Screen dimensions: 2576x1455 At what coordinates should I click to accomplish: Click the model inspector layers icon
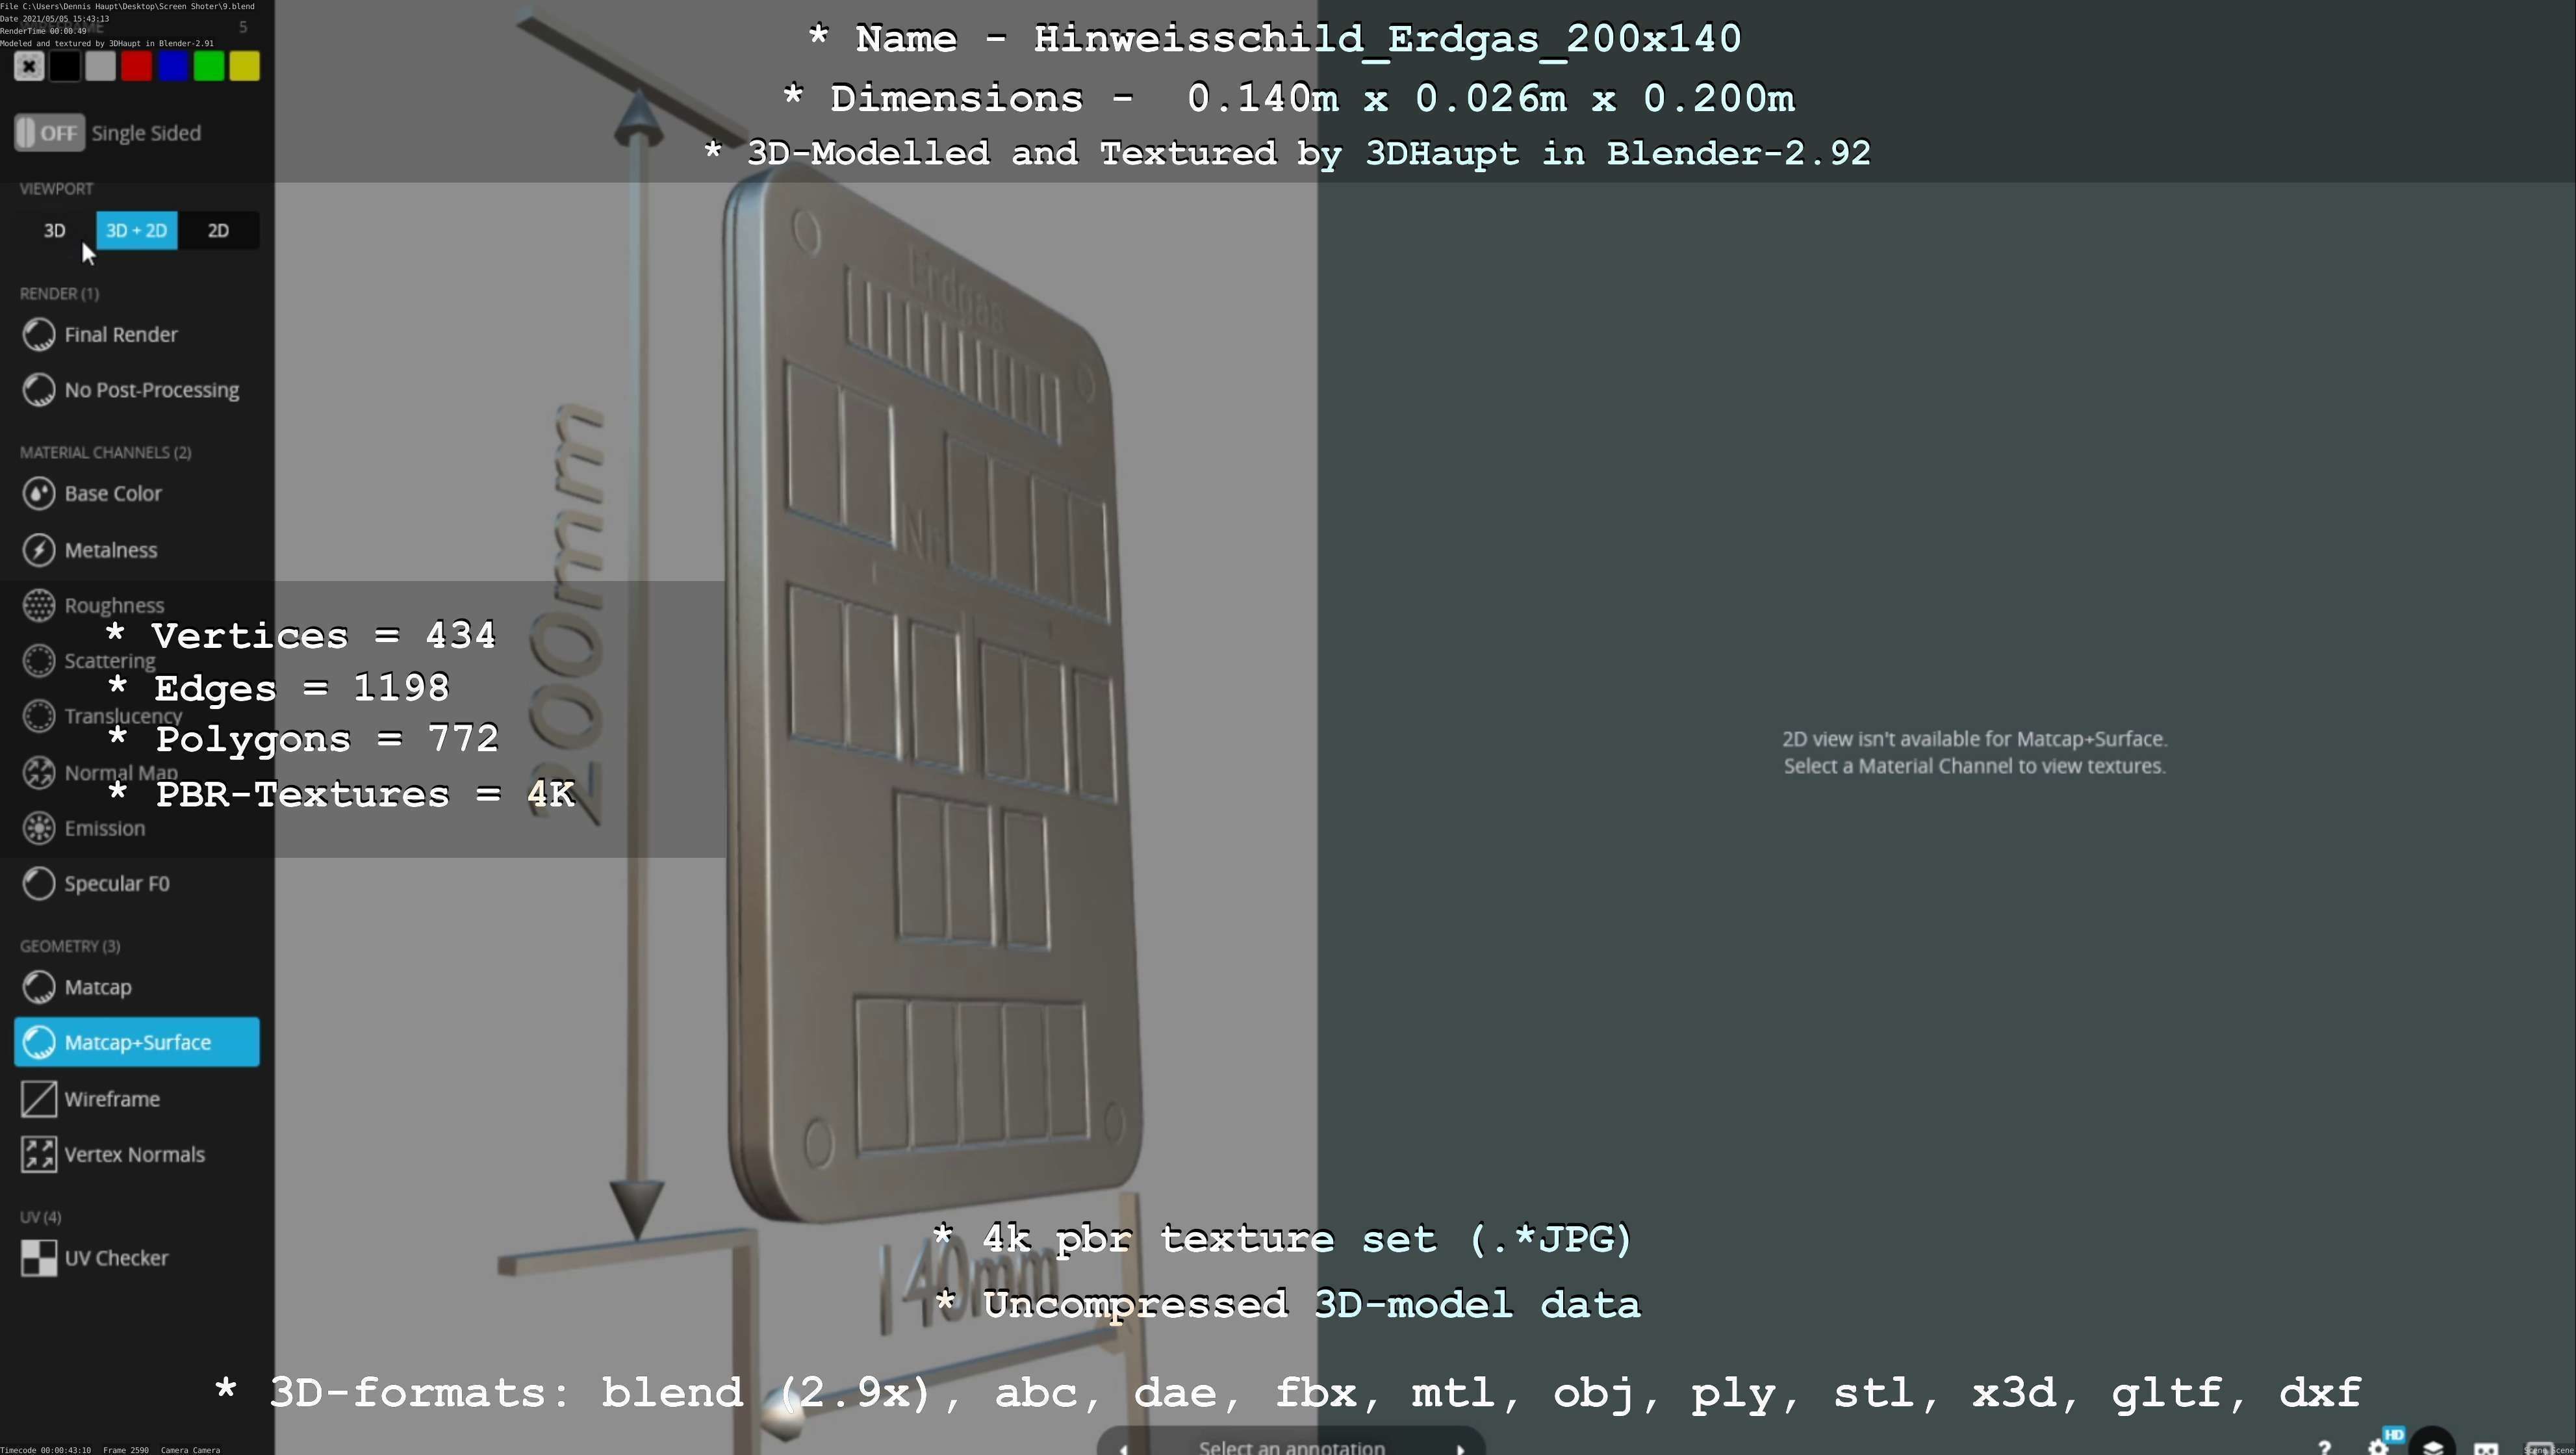tap(2433, 1446)
